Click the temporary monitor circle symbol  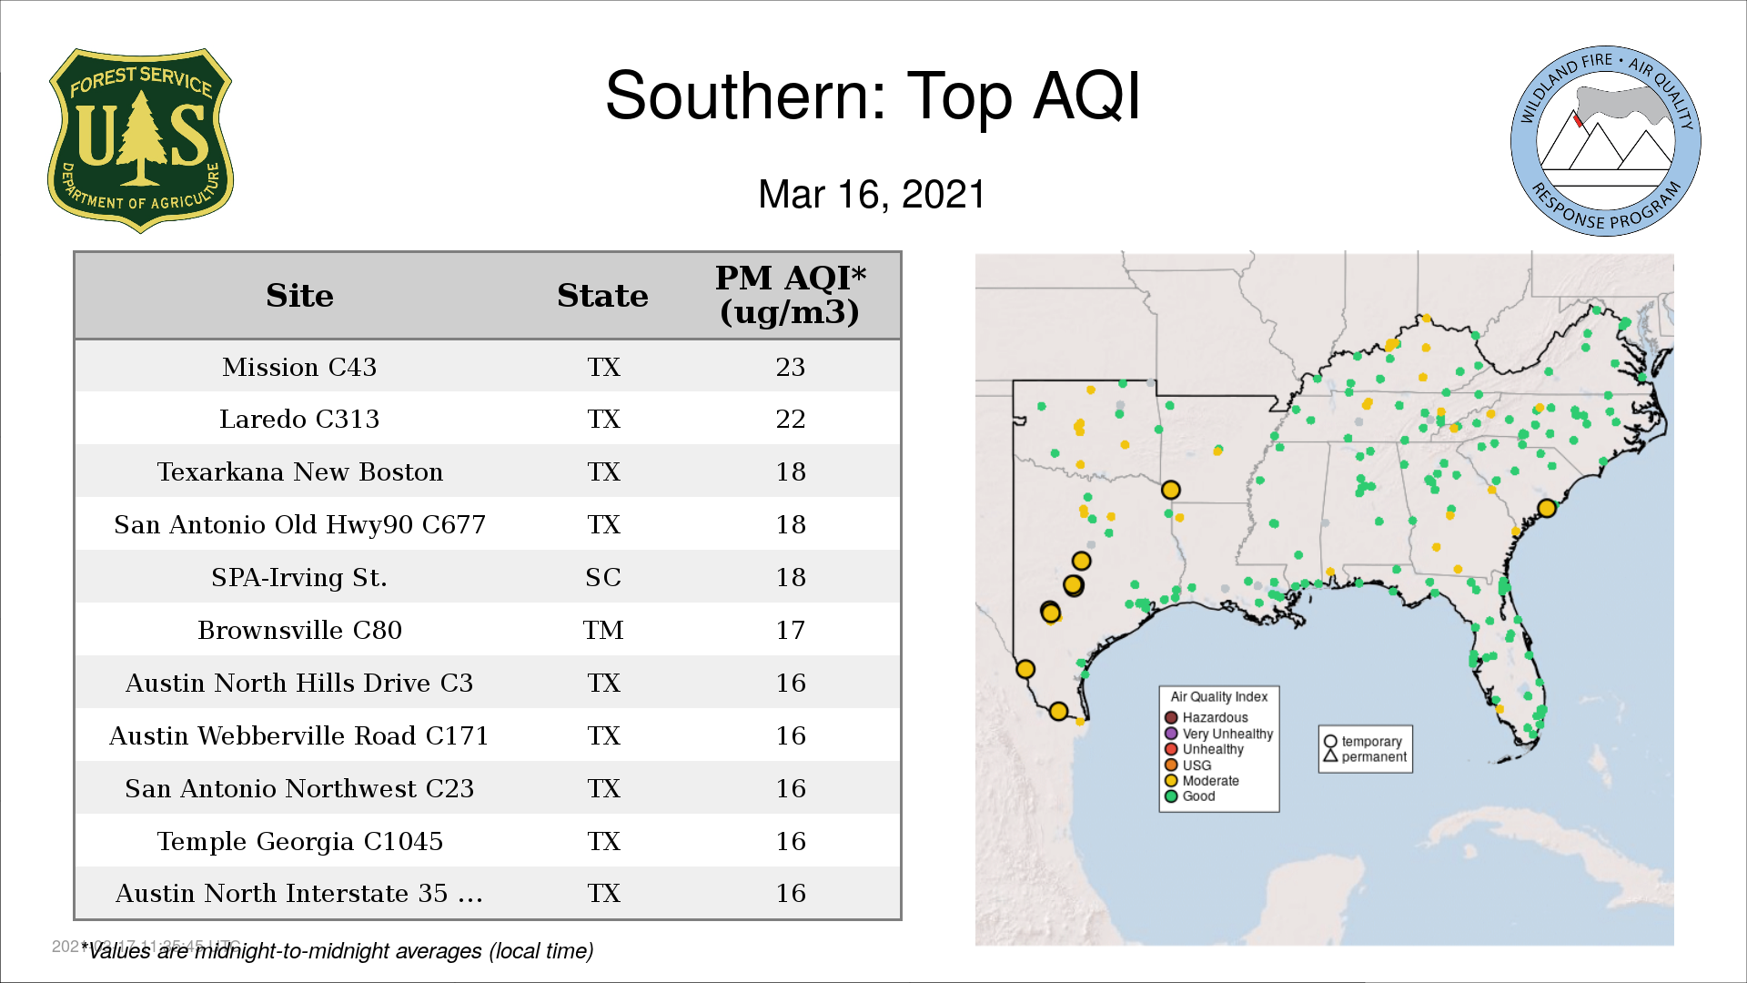[1330, 742]
